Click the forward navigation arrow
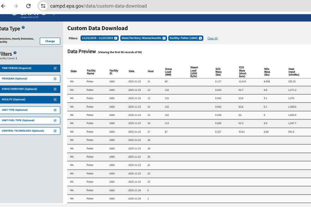311x207 pixels. [x=16, y=6]
